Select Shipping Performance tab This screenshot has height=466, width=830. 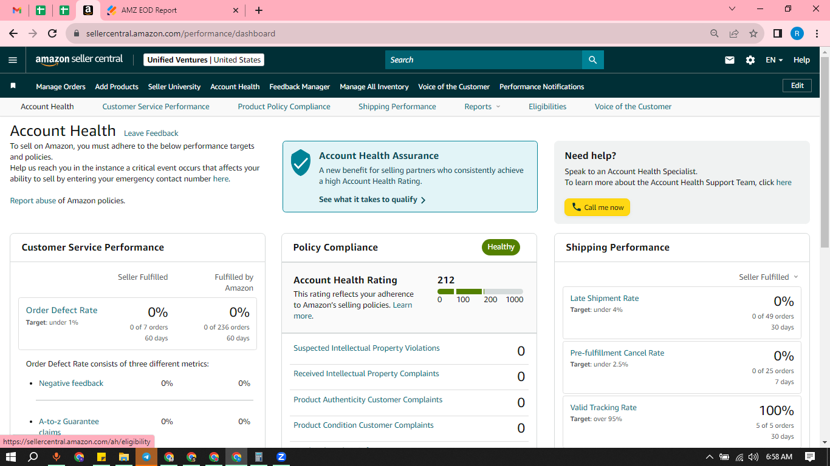point(397,106)
